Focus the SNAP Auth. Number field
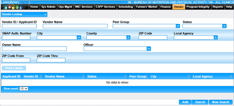 pyautogui.click(x=16, y=38)
